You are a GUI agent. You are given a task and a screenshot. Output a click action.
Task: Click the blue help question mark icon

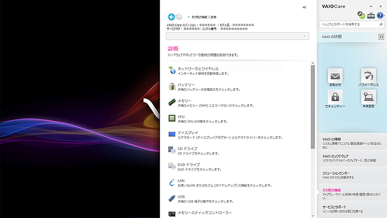point(380,16)
